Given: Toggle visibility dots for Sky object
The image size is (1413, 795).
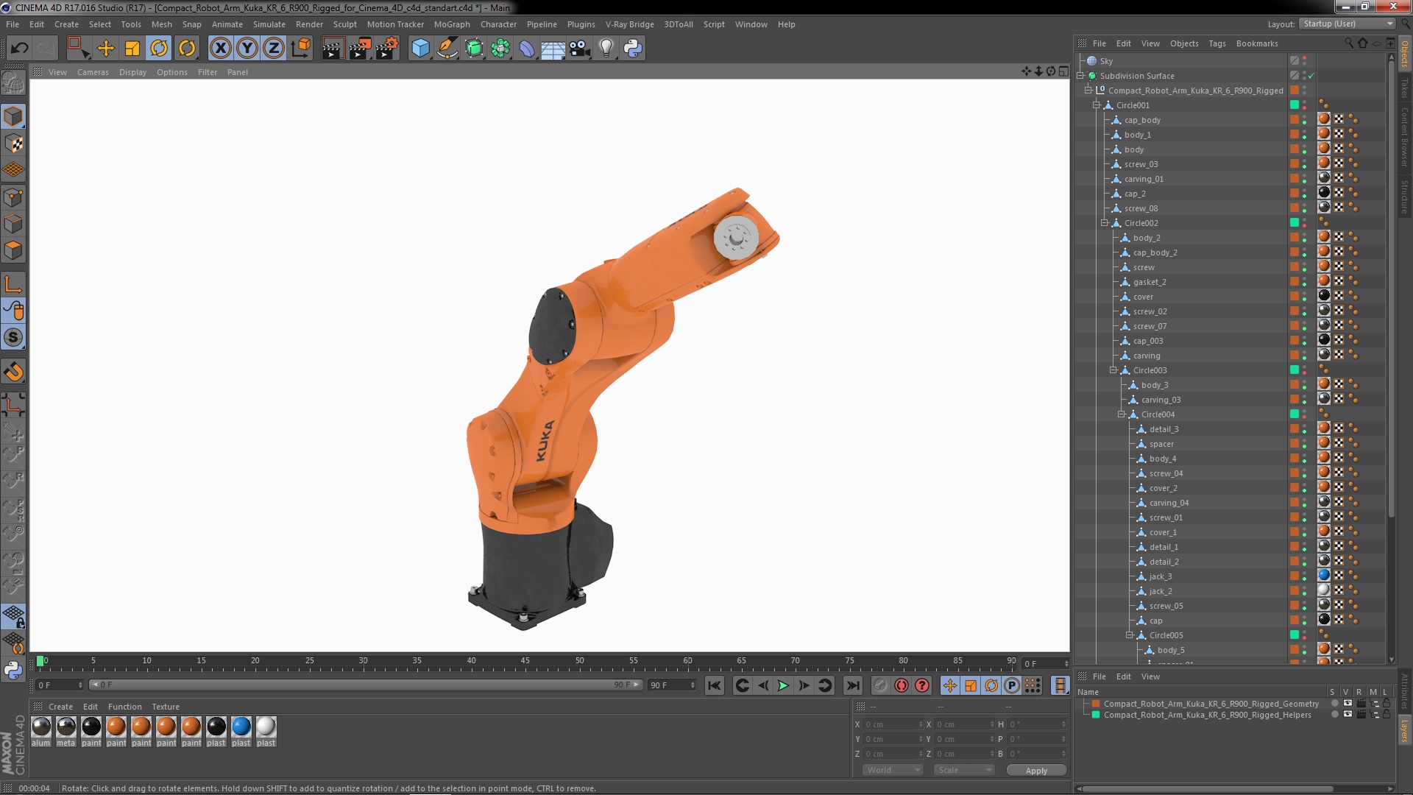Looking at the screenshot, I should tap(1305, 61).
